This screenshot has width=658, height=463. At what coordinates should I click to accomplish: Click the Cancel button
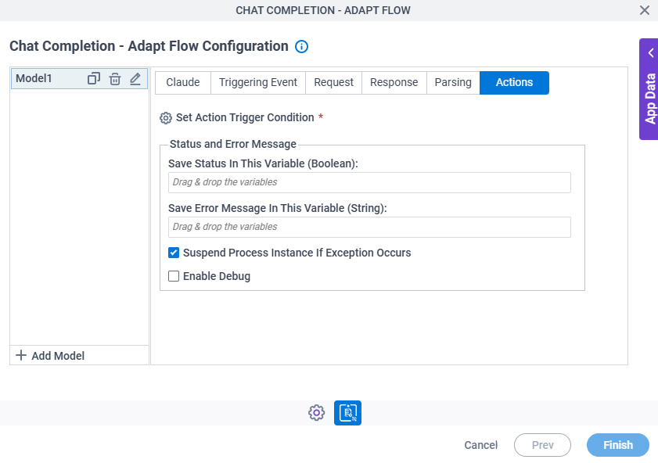[481, 445]
